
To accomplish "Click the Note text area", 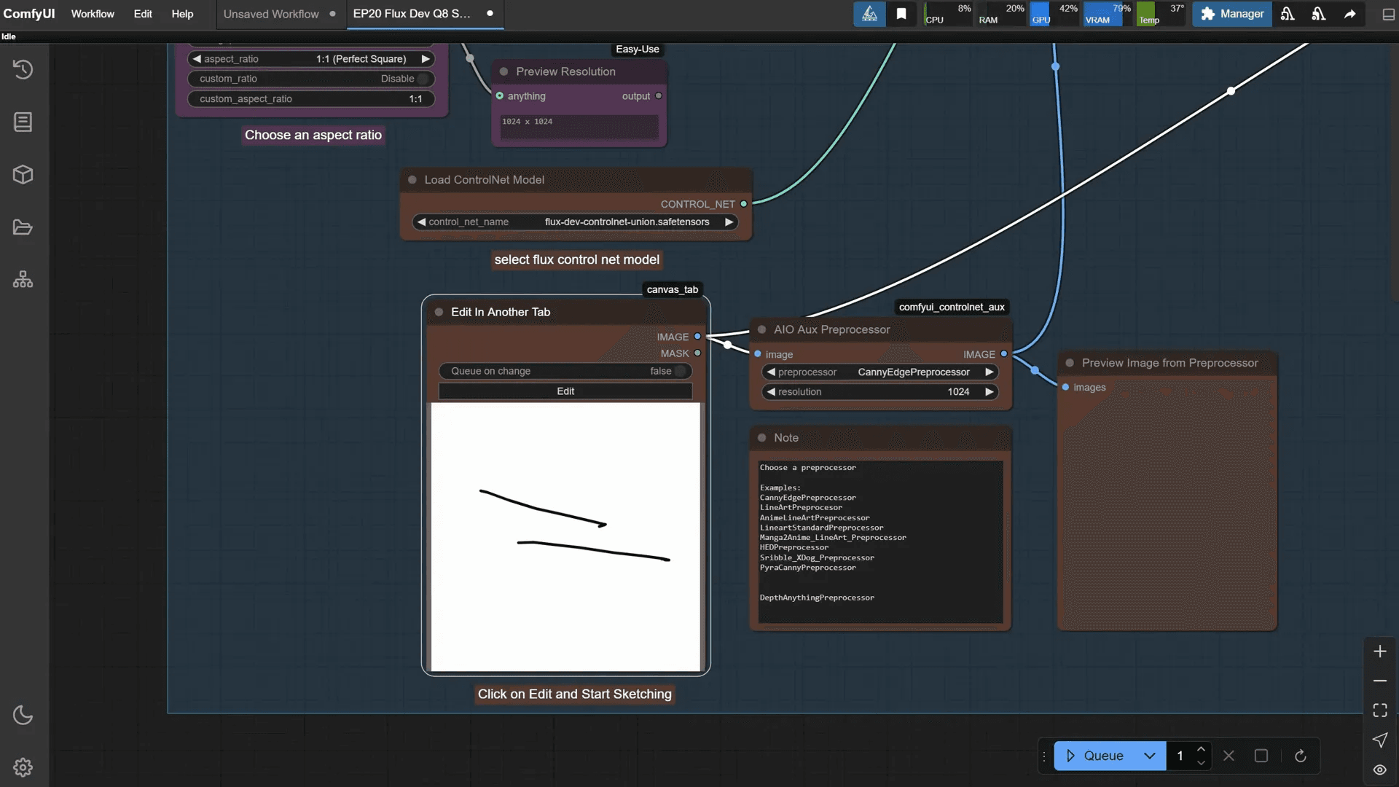I will [x=880, y=541].
